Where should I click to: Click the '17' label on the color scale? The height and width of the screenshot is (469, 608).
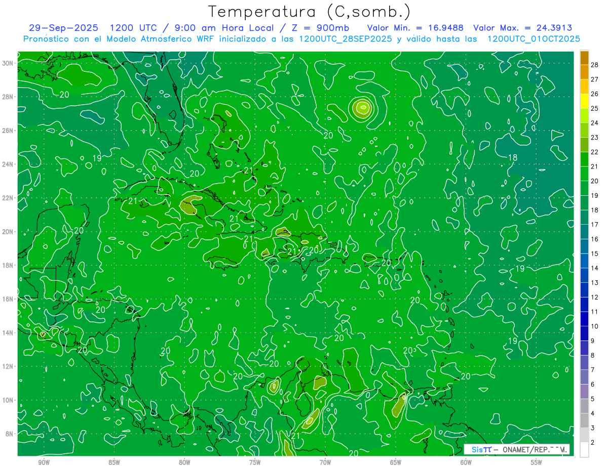click(x=595, y=225)
